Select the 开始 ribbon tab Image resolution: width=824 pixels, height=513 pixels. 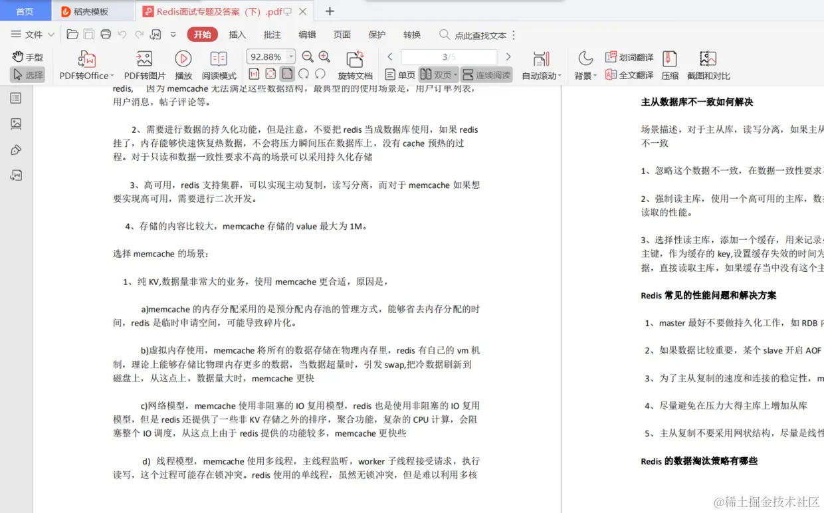click(x=203, y=35)
